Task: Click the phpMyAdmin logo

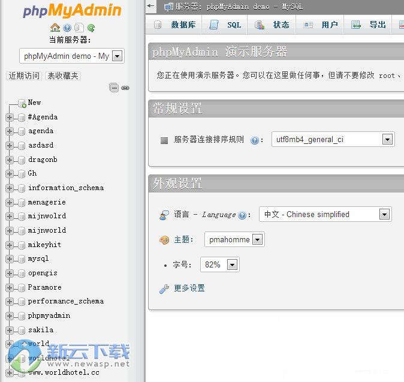Action: point(72,11)
